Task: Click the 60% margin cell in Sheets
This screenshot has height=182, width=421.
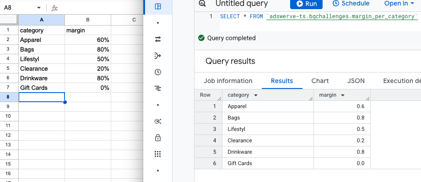Action: point(88,40)
